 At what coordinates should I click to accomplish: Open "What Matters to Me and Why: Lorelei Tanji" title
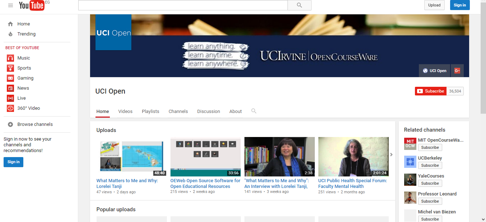coord(127,184)
